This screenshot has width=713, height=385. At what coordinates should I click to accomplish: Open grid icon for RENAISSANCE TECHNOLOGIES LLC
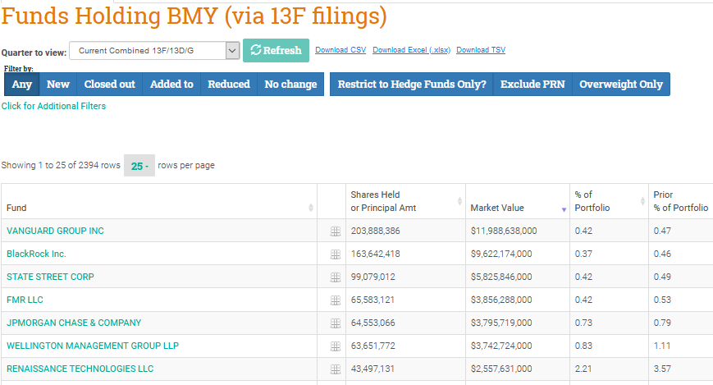[x=335, y=369]
